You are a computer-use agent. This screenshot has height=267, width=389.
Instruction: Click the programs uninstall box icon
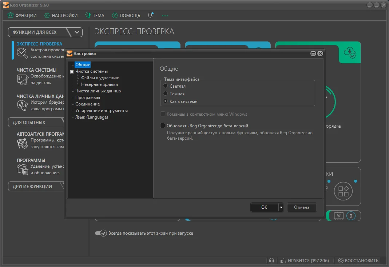pyautogui.click(x=23, y=169)
